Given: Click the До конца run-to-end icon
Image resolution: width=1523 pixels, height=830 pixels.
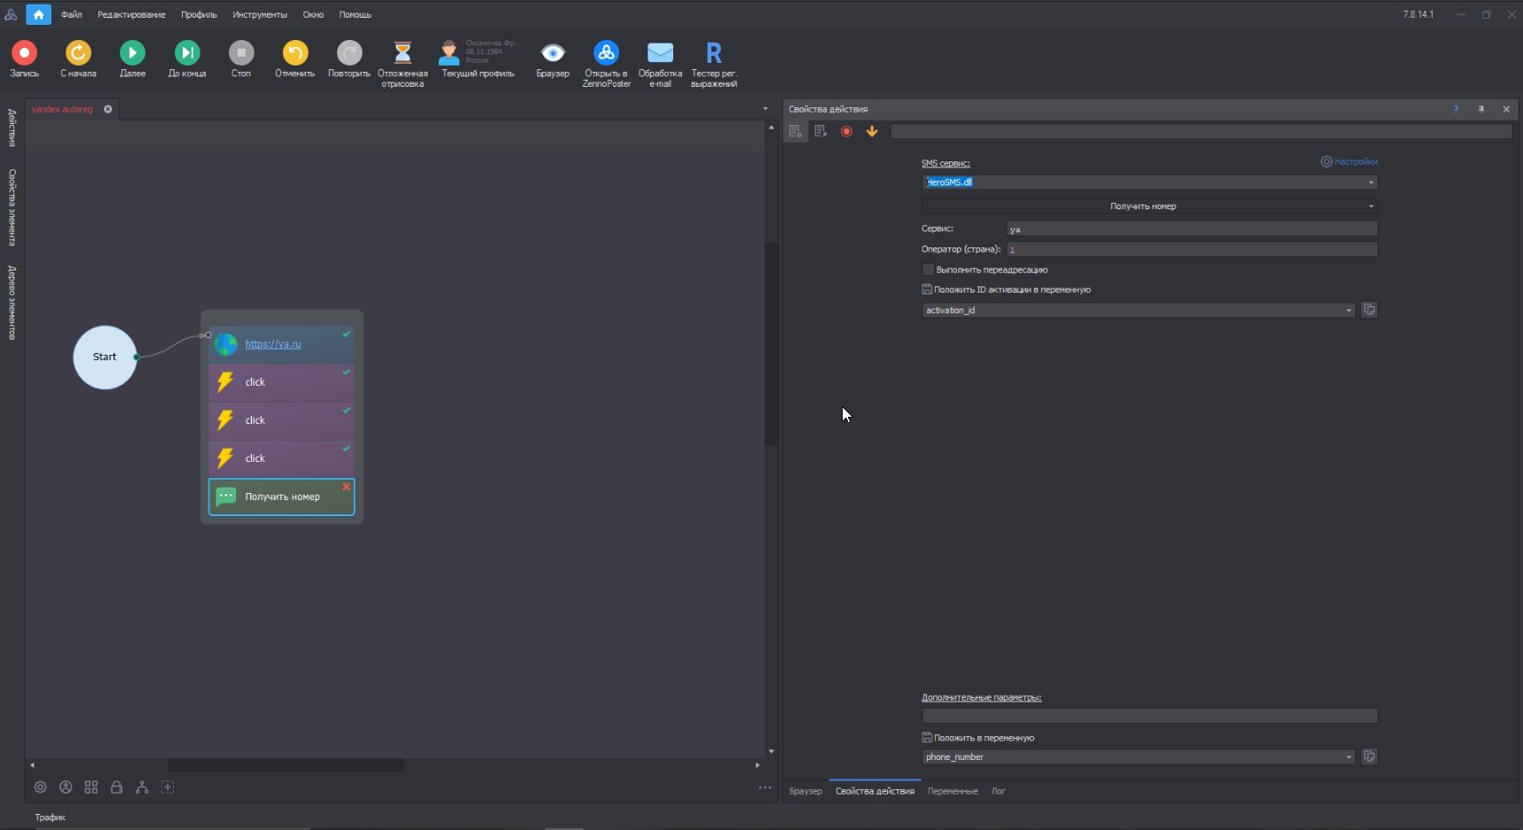Looking at the screenshot, I should click(x=187, y=53).
